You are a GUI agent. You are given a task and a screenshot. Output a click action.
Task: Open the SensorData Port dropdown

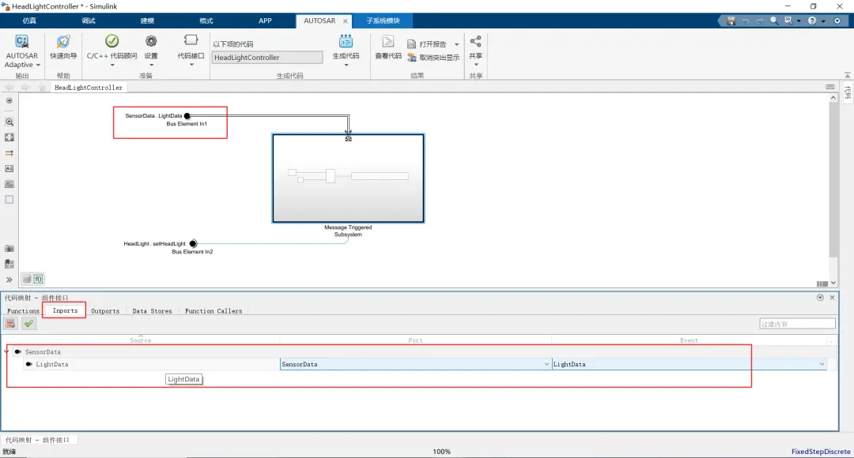416,364
